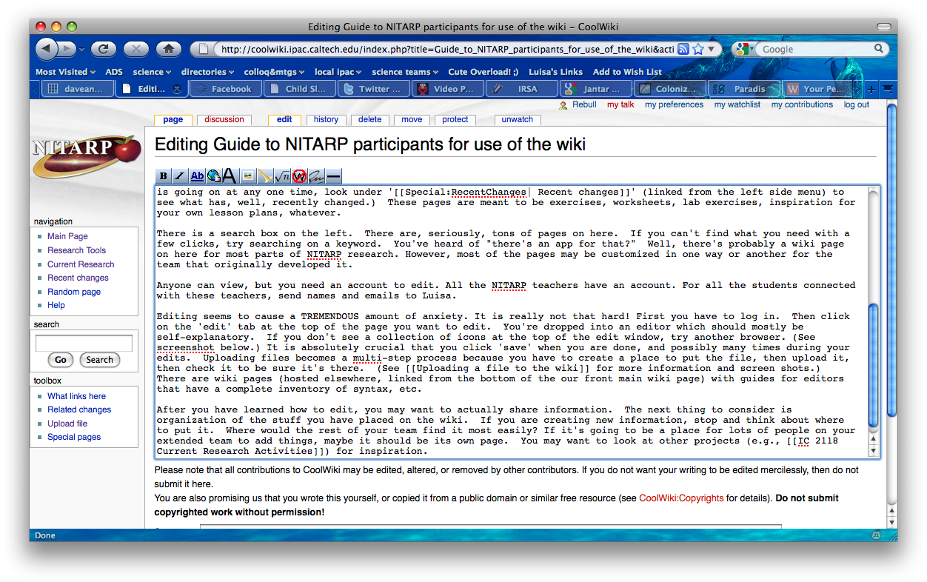Apply italic text formatting in the editor
The width and height of the screenshot is (927, 582).
(180, 176)
